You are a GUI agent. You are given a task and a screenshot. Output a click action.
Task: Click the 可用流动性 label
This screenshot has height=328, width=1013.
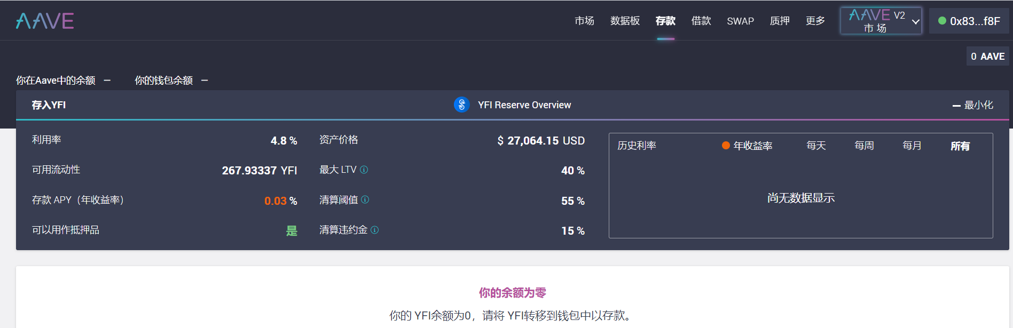click(56, 170)
